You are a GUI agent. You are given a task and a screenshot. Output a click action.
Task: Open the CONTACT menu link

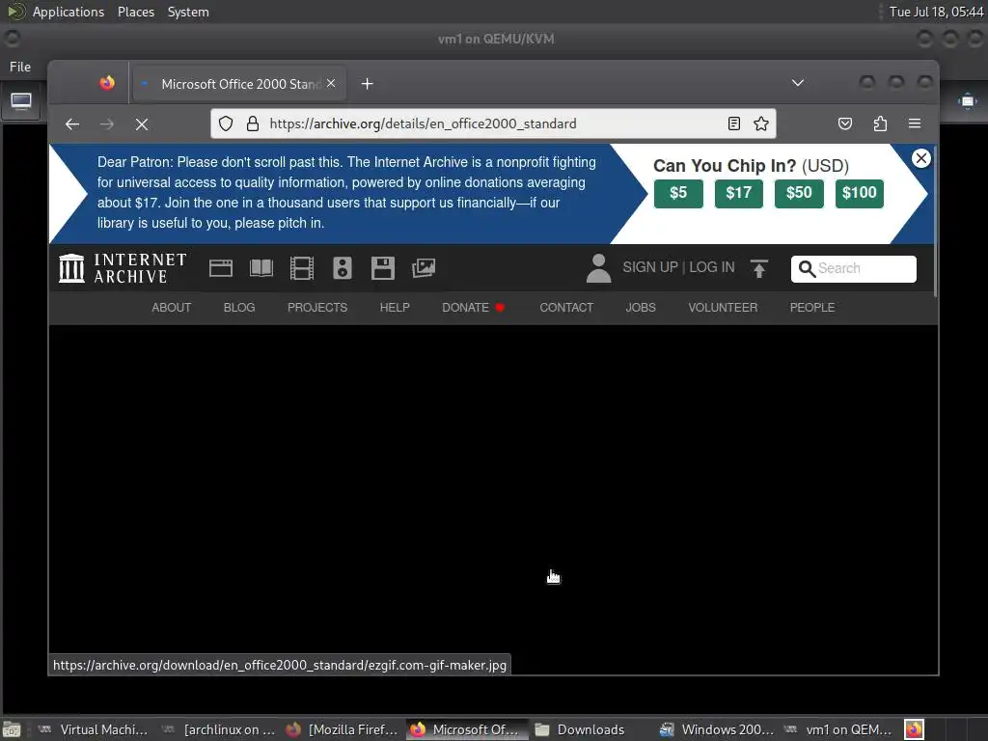pos(566,308)
